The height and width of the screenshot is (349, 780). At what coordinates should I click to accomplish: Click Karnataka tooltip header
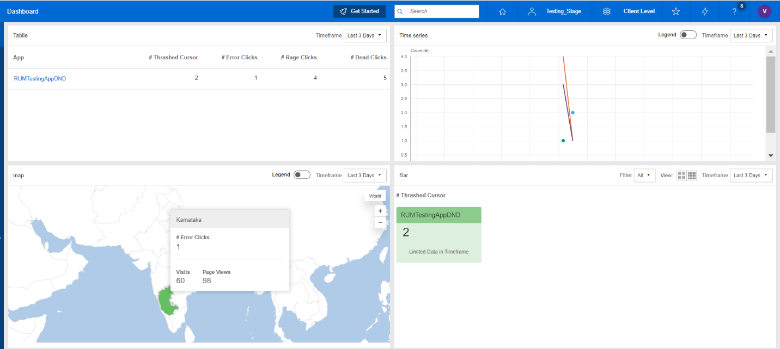pos(229,220)
